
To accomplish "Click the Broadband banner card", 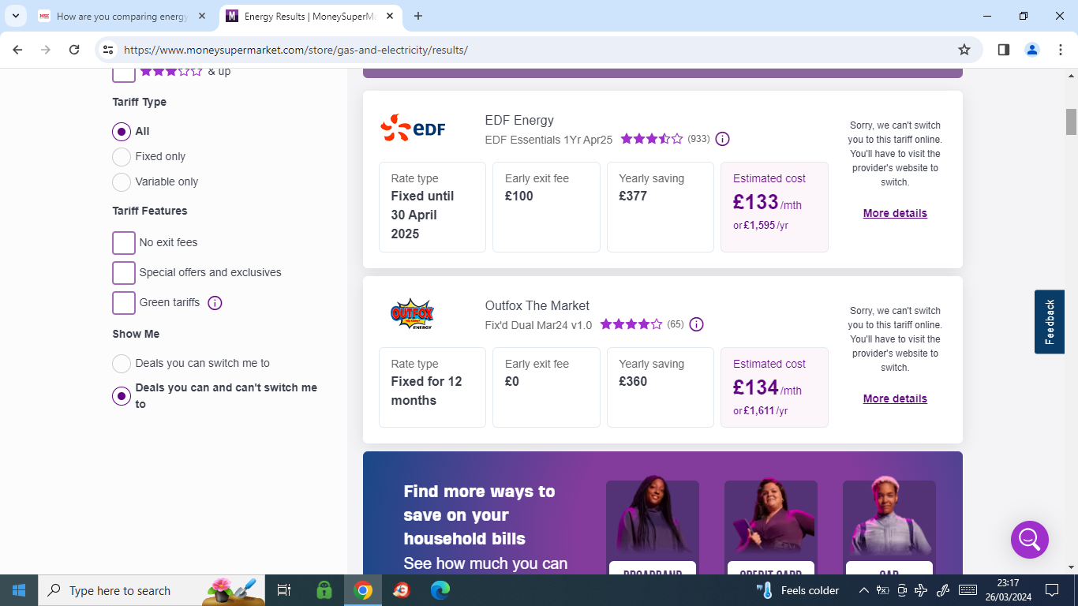I will (x=653, y=527).
